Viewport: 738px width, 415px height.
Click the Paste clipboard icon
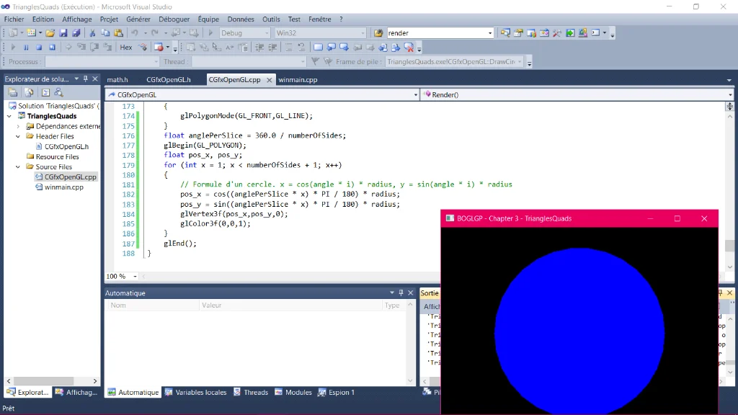coord(119,33)
